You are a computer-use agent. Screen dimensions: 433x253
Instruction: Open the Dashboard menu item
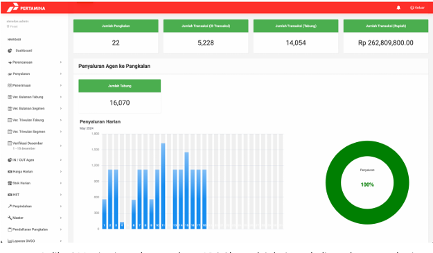point(24,51)
